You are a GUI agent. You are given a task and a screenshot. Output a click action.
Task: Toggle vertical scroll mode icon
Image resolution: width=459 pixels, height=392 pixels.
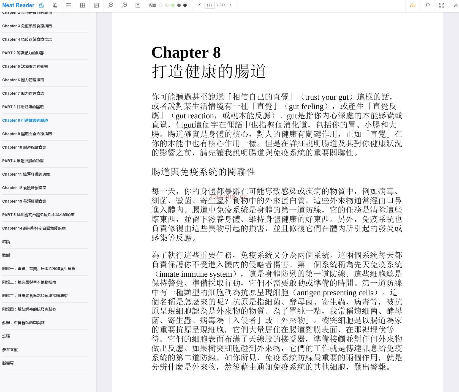tap(138, 5)
